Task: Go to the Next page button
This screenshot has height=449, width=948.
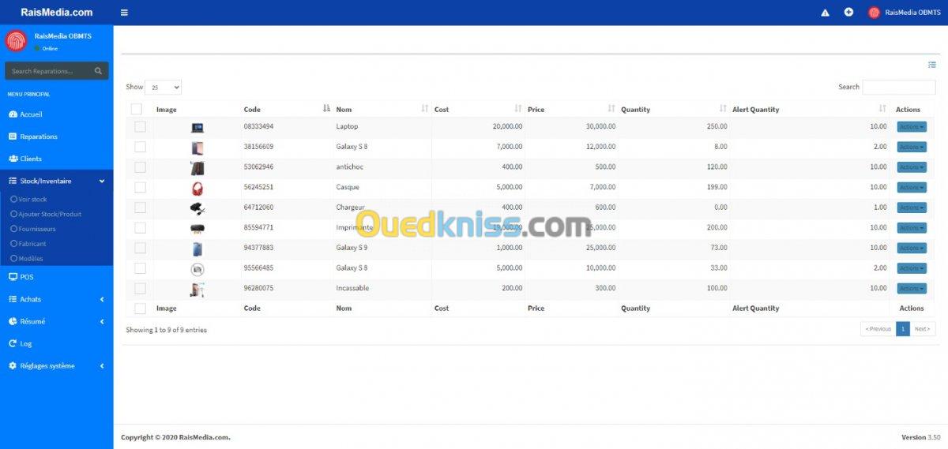Action: coord(922,329)
